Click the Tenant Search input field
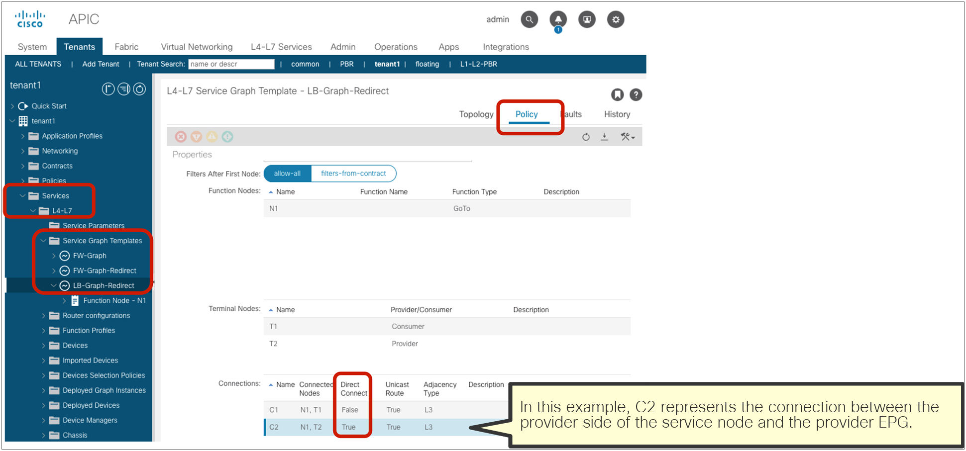The width and height of the screenshot is (966, 451). (231, 64)
